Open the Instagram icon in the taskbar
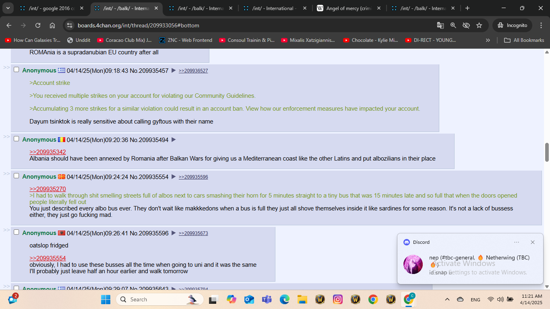This screenshot has width=550, height=309. pos(338,299)
